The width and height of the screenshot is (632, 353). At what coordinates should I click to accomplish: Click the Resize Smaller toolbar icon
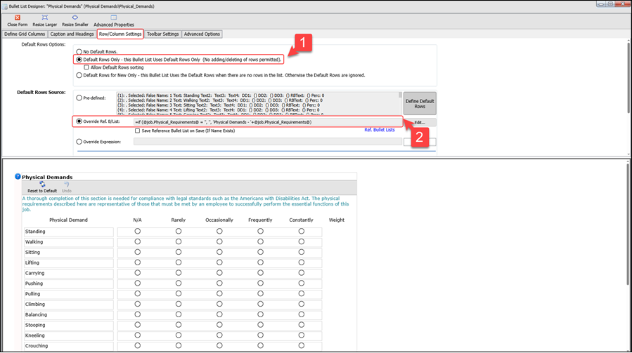click(x=75, y=18)
